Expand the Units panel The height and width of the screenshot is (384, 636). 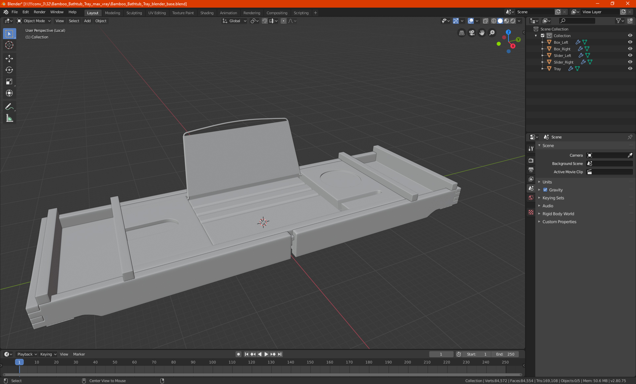coord(547,182)
